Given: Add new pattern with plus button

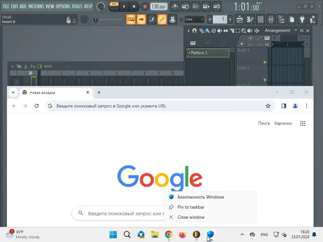Looking at the screenshot, I should [x=230, y=20].
